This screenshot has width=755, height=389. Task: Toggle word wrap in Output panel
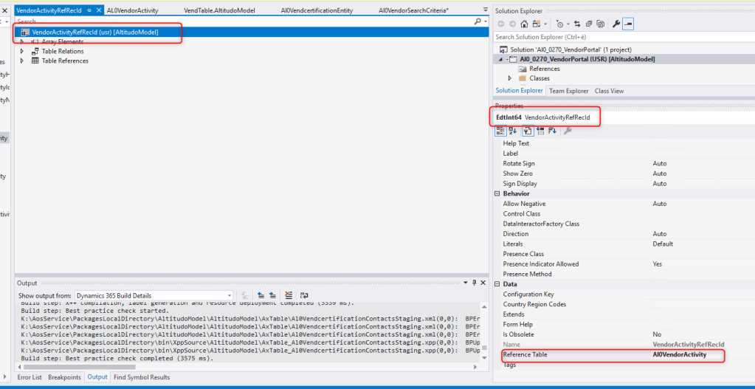point(303,295)
